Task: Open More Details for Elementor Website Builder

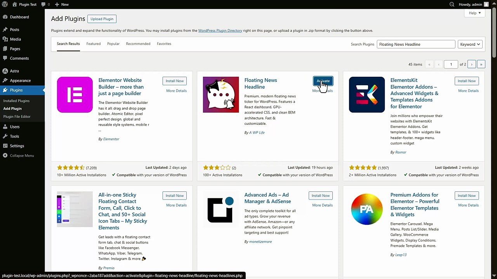Action: coord(176,91)
